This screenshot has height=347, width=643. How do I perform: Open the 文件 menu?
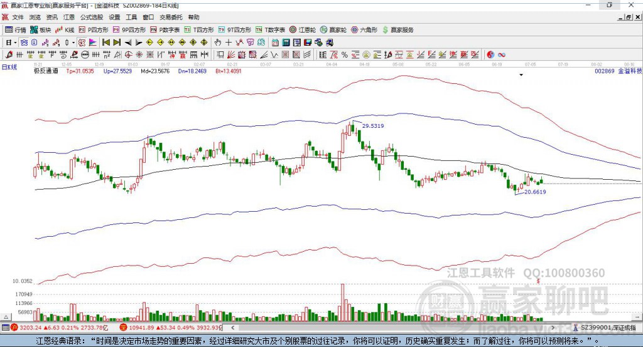coord(18,17)
